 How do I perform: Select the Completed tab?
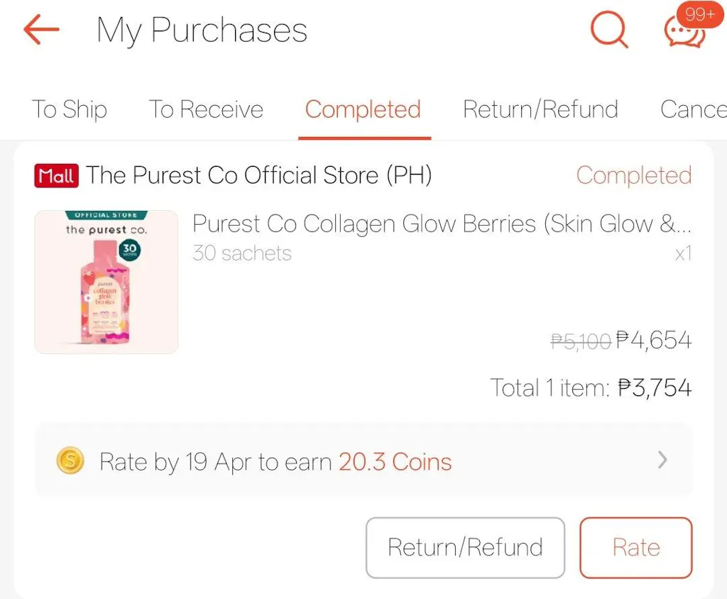click(x=363, y=109)
